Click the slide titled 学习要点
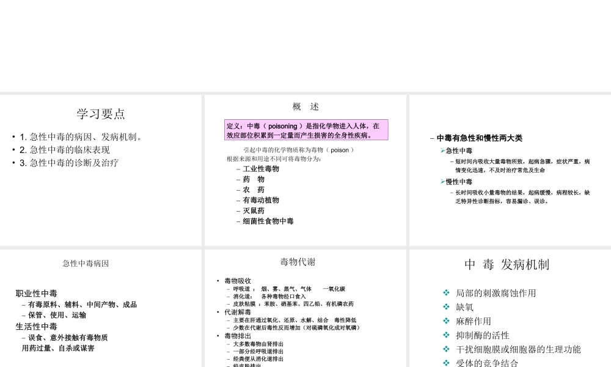Image resolution: width=611 pixels, height=367 pixels. [x=101, y=114]
